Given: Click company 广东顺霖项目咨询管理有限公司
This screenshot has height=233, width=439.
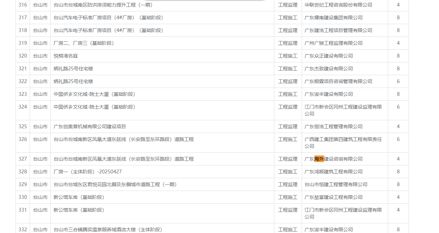Looking at the screenshot, I should pyautogui.click(x=338, y=81).
